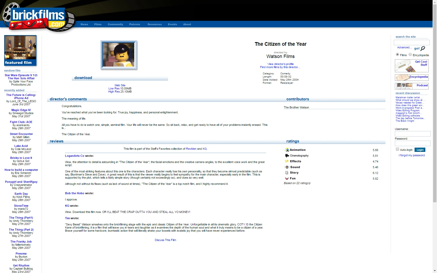Open recently added film Magic Edge IV
The width and height of the screenshot is (437, 273).
[21, 110]
